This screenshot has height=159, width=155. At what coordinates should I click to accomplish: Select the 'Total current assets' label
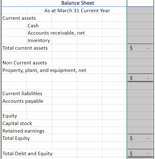tap(25, 48)
